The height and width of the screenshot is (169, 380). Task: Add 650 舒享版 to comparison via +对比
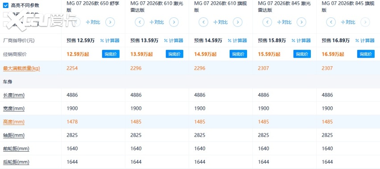[93, 22]
